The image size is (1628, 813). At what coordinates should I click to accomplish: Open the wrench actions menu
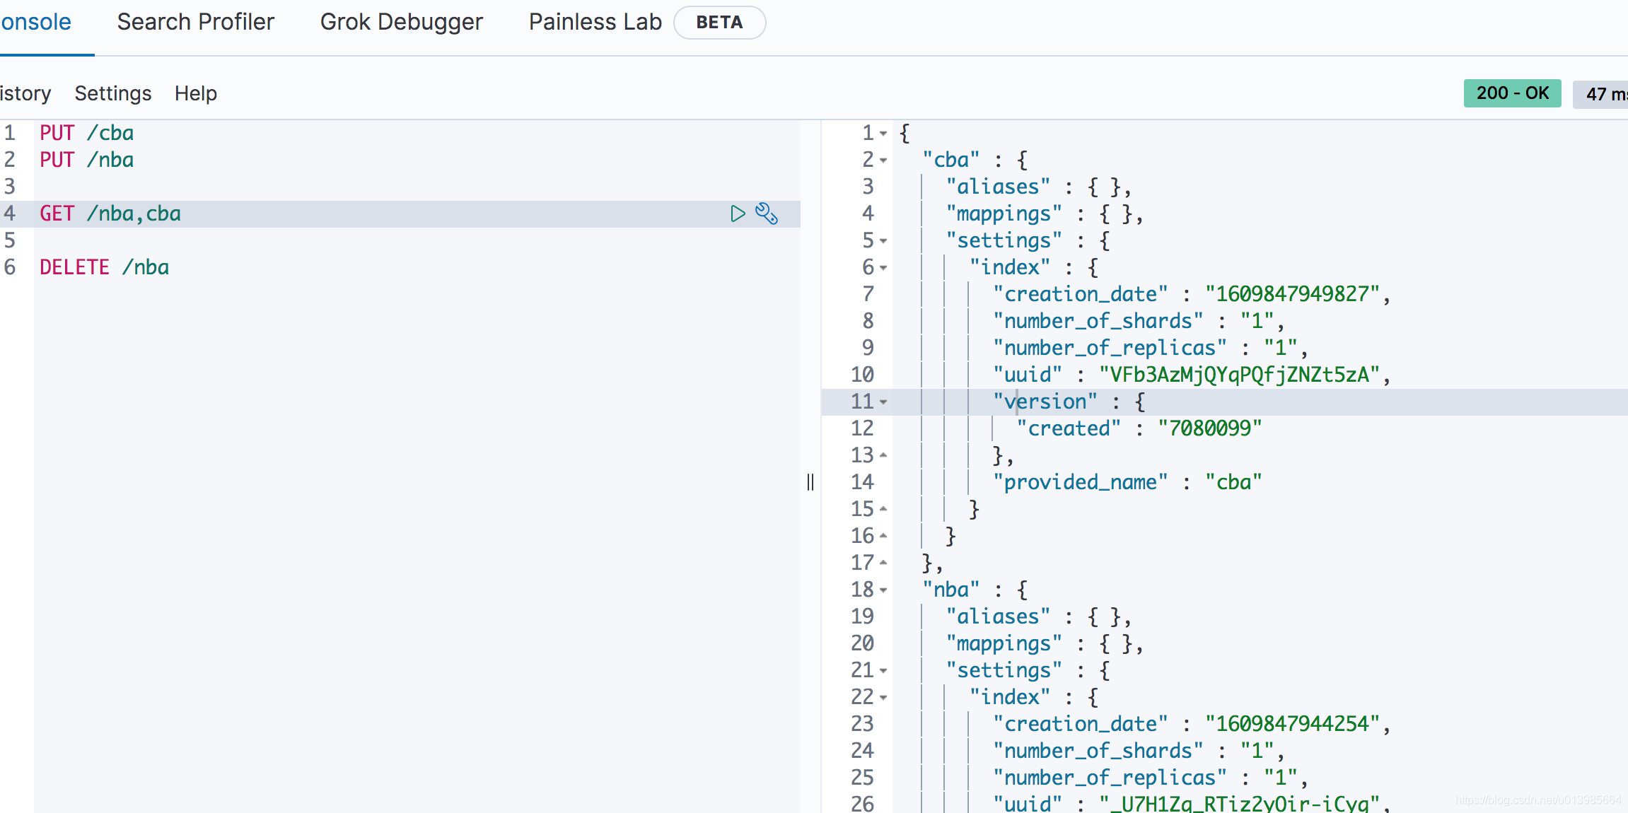tap(767, 214)
